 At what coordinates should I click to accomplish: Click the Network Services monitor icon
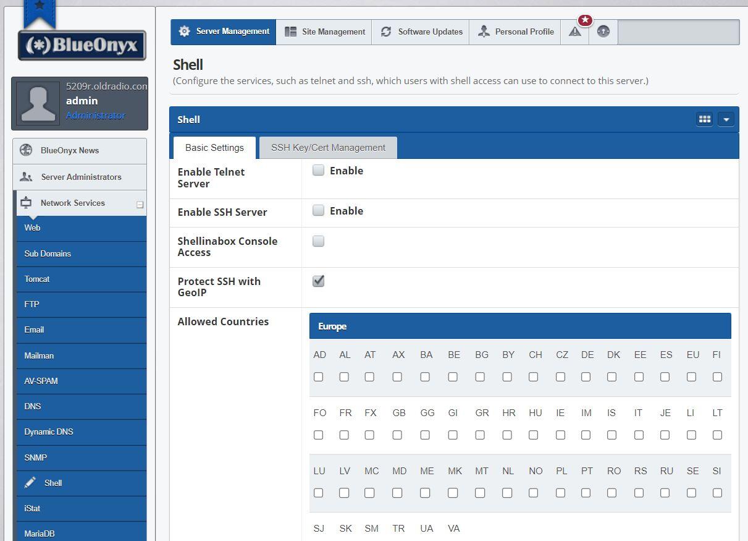point(26,203)
